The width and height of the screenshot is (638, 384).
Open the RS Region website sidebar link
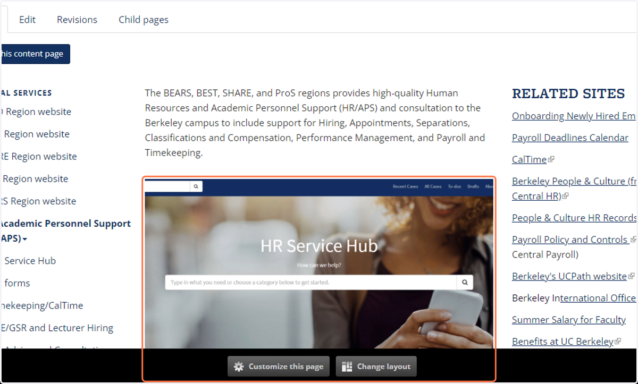tap(38, 201)
